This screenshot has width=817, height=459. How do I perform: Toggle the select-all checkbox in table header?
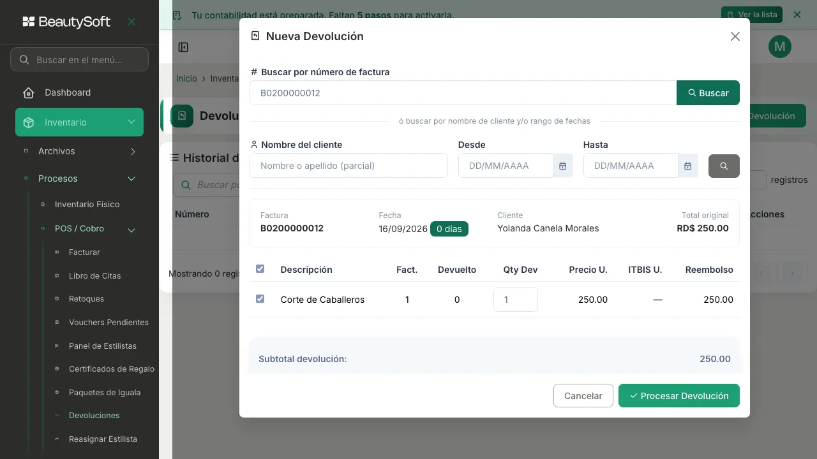pos(260,269)
